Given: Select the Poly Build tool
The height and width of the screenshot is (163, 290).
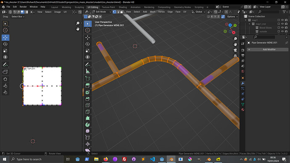Looking at the screenshot, I should pyautogui.click(x=88, y=118).
